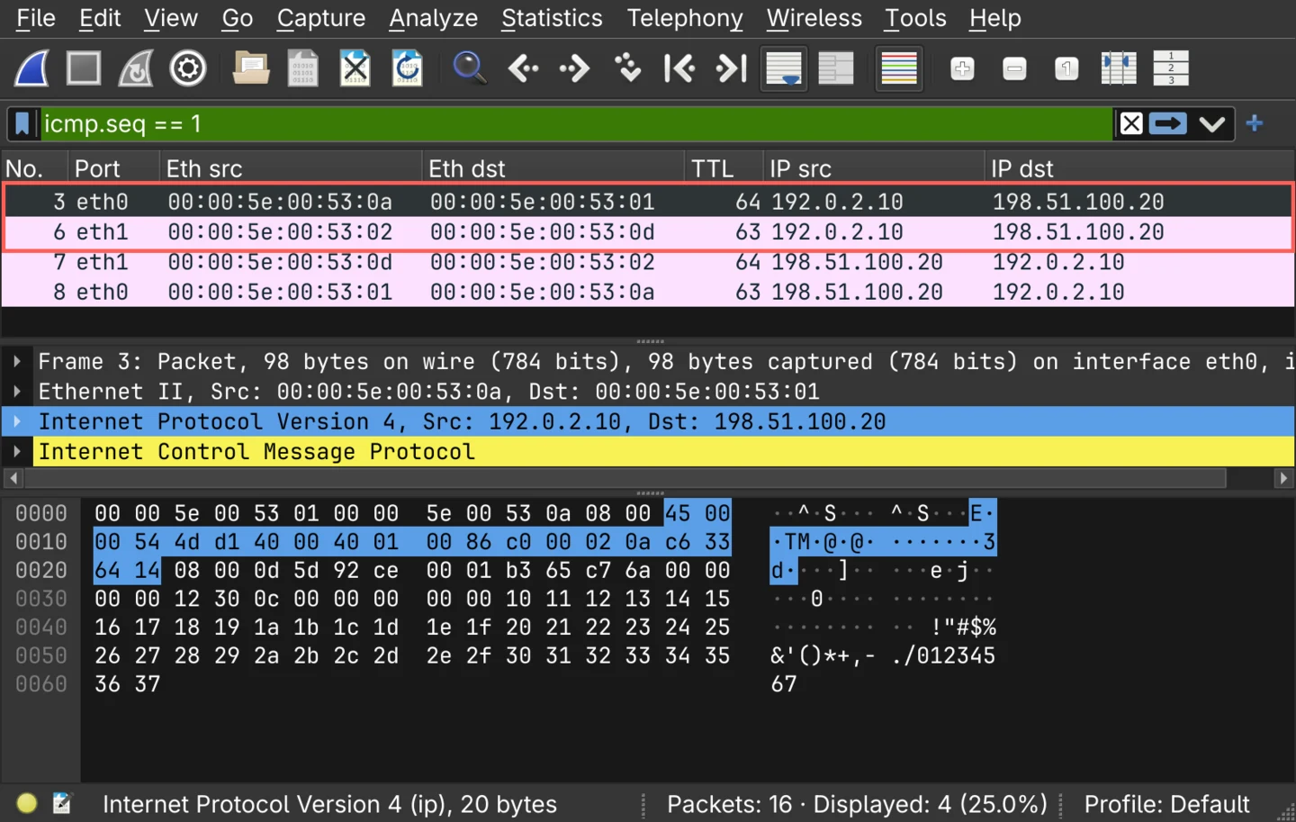The image size is (1296, 822).
Task: Go forward in packet history
Action: pos(574,68)
